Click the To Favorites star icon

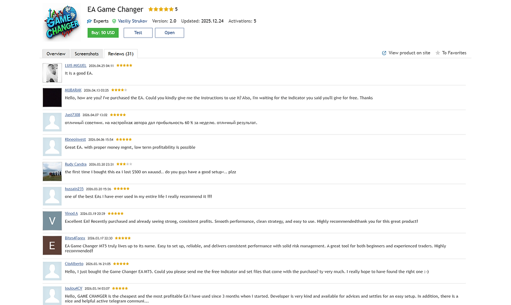[x=437, y=53]
